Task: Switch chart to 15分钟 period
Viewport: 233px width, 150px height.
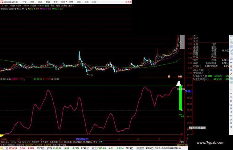Action: (x=26, y=6)
